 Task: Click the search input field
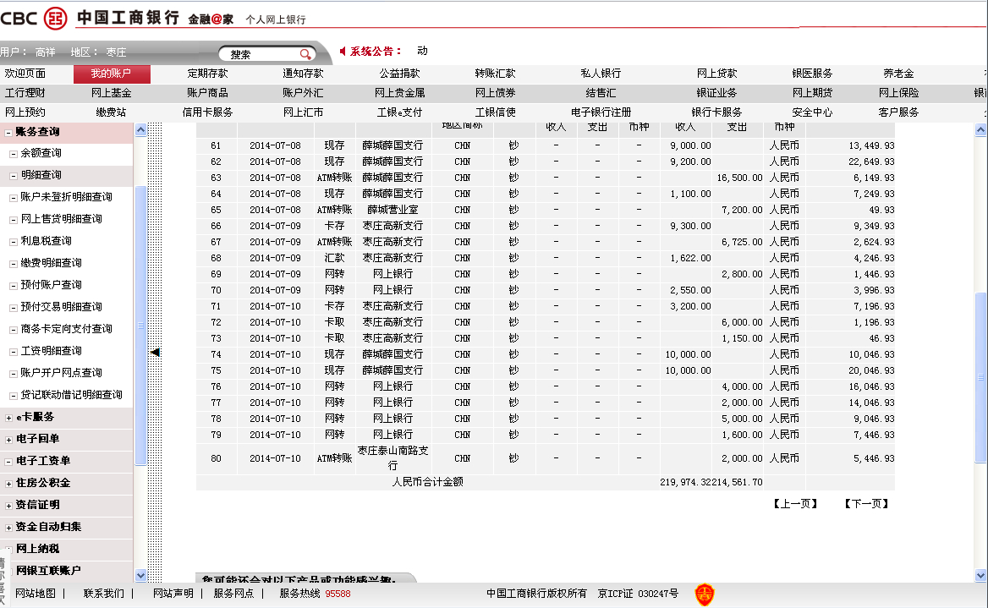click(x=262, y=54)
